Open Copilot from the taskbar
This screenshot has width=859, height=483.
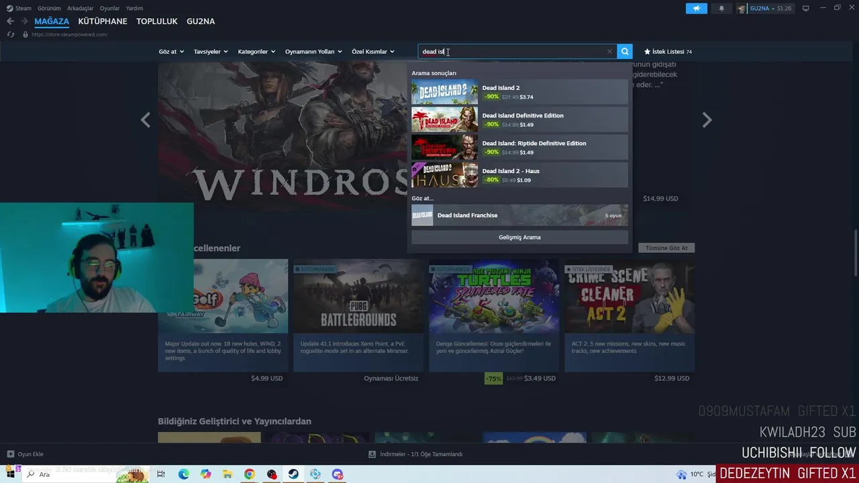205,474
